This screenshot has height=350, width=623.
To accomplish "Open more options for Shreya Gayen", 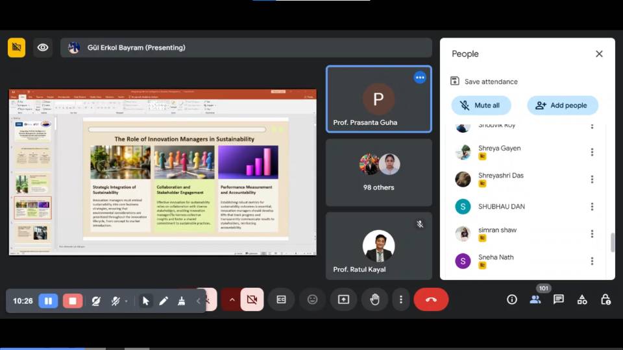I will point(592,152).
